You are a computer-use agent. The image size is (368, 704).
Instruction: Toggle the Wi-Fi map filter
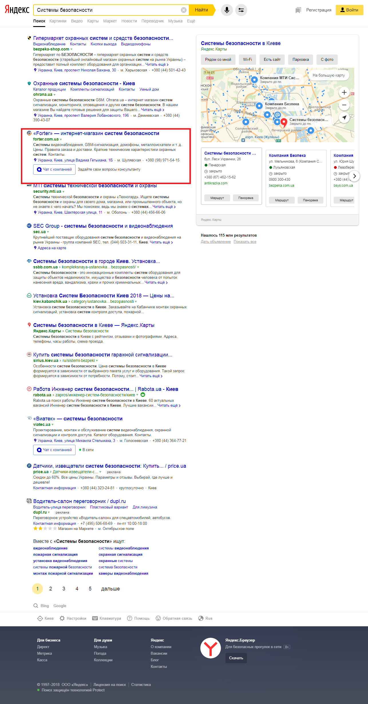click(x=248, y=60)
